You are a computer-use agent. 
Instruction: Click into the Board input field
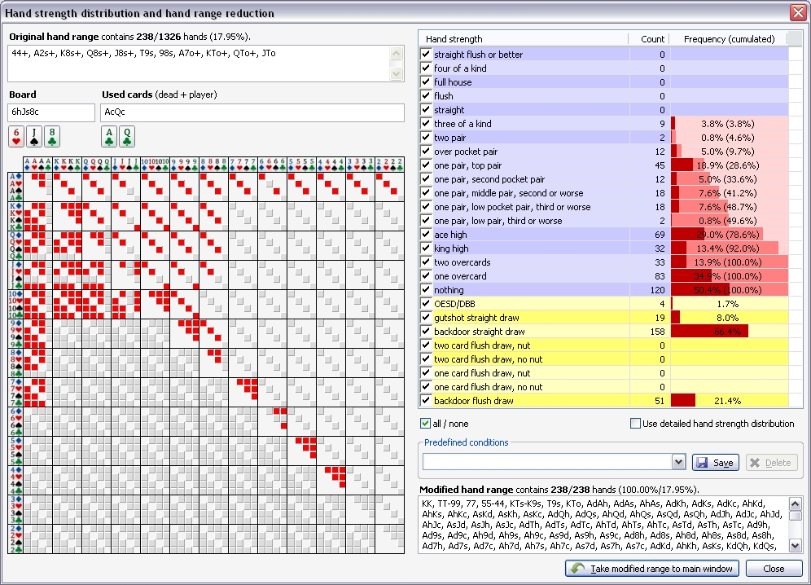(x=51, y=112)
